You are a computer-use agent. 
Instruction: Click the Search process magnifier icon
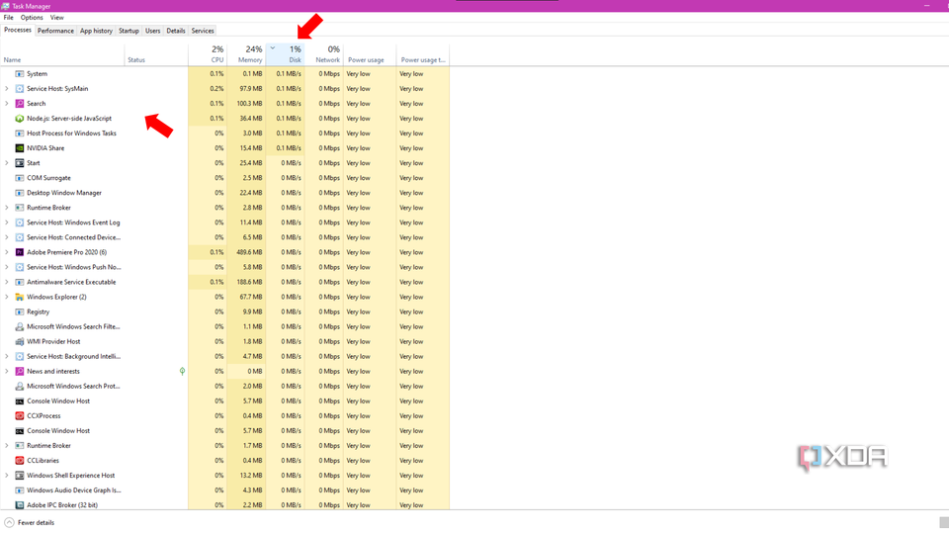coord(20,104)
